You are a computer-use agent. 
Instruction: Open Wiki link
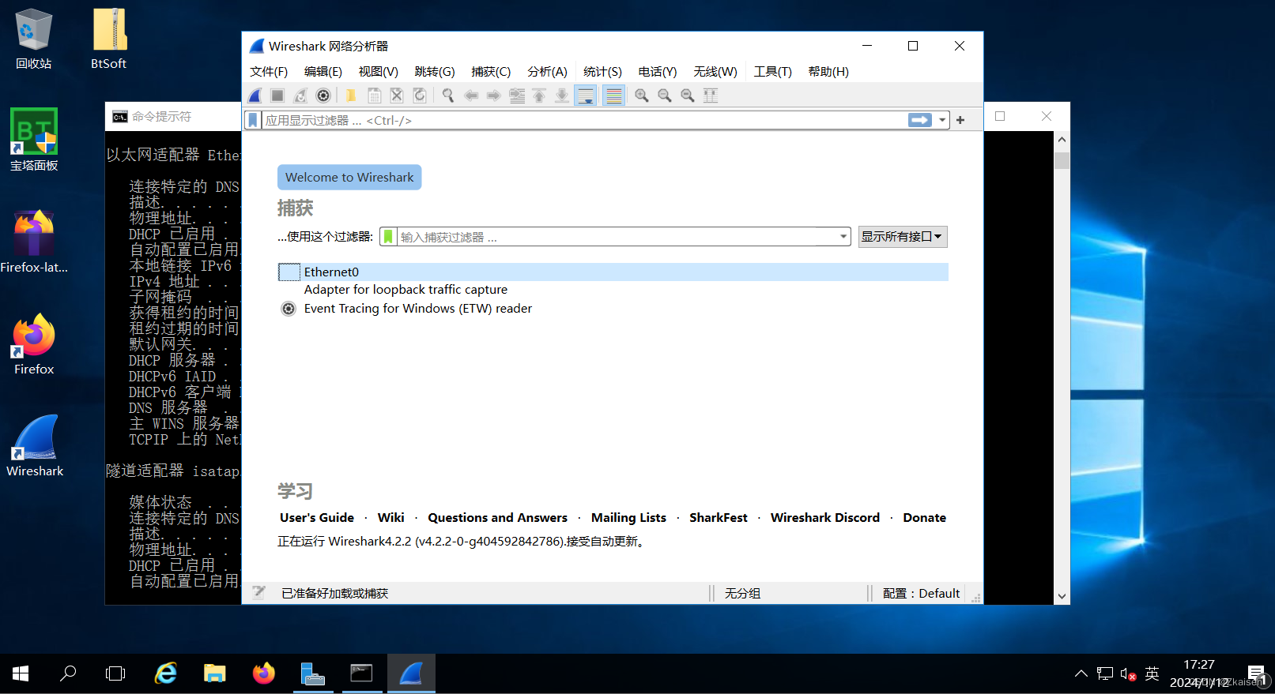click(x=391, y=518)
